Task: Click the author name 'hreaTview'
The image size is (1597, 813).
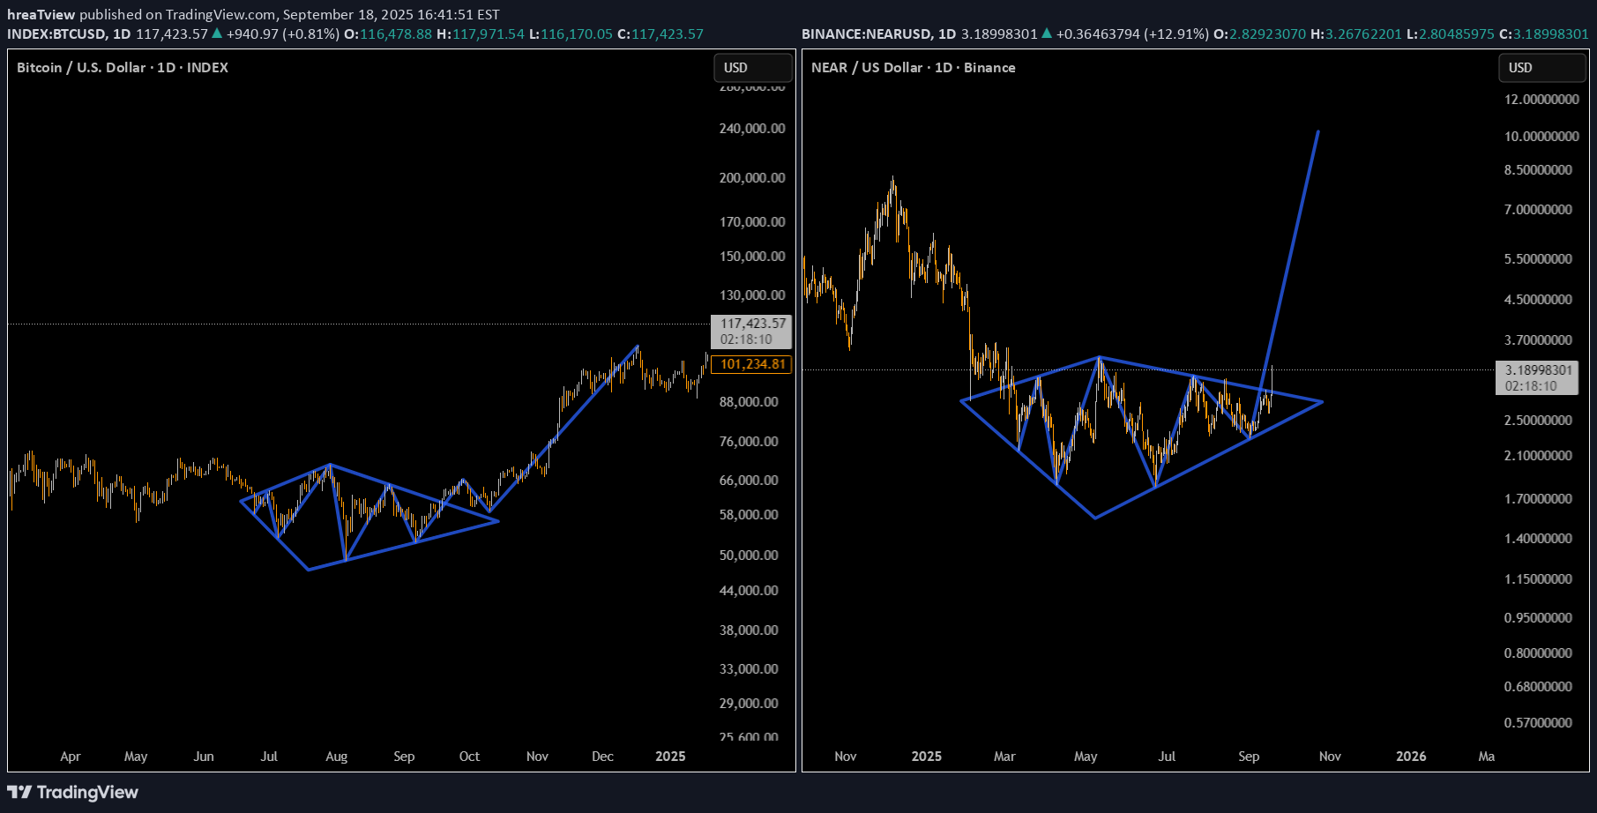Action: coord(41,15)
